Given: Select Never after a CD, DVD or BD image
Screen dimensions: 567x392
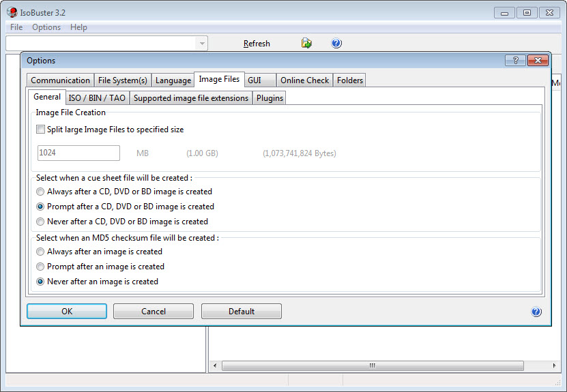Looking at the screenshot, I should tap(40, 222).
